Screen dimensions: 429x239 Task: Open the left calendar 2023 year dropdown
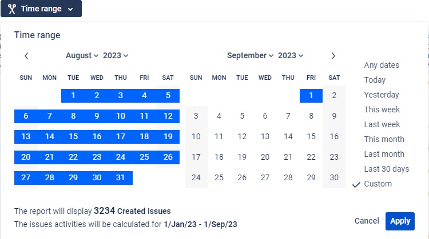[x=116, y=56]
